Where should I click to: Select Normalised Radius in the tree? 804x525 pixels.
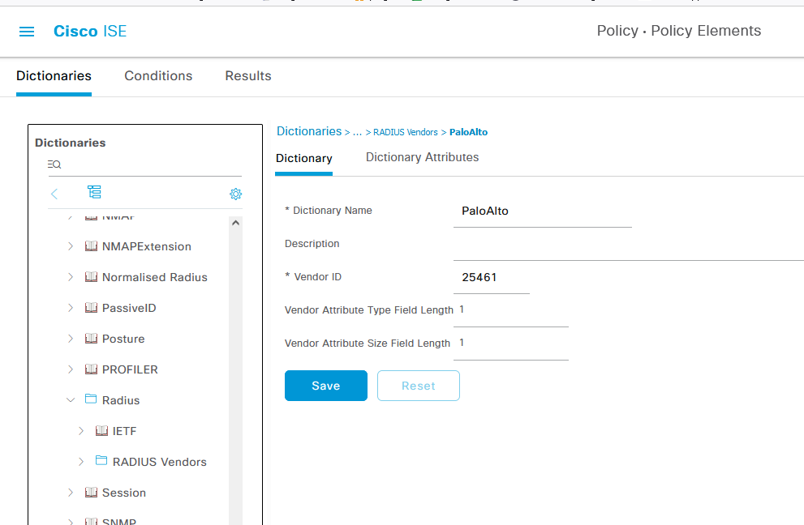pyautogui.click(x=155, y=277)
